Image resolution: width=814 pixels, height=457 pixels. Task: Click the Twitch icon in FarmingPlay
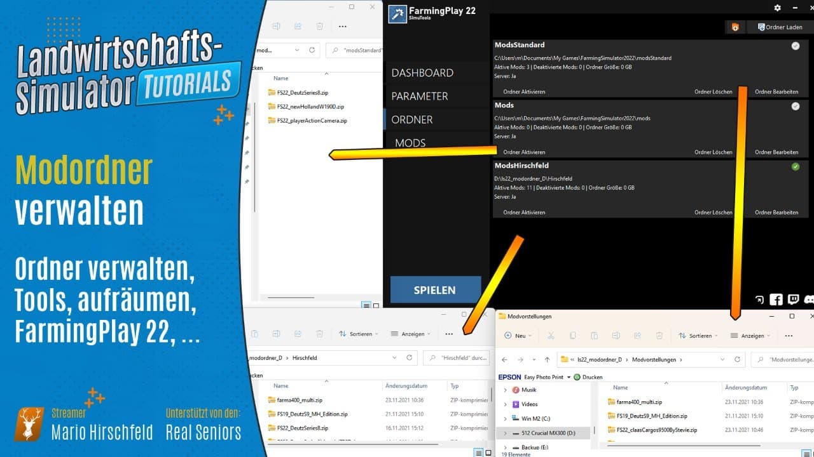793,300
